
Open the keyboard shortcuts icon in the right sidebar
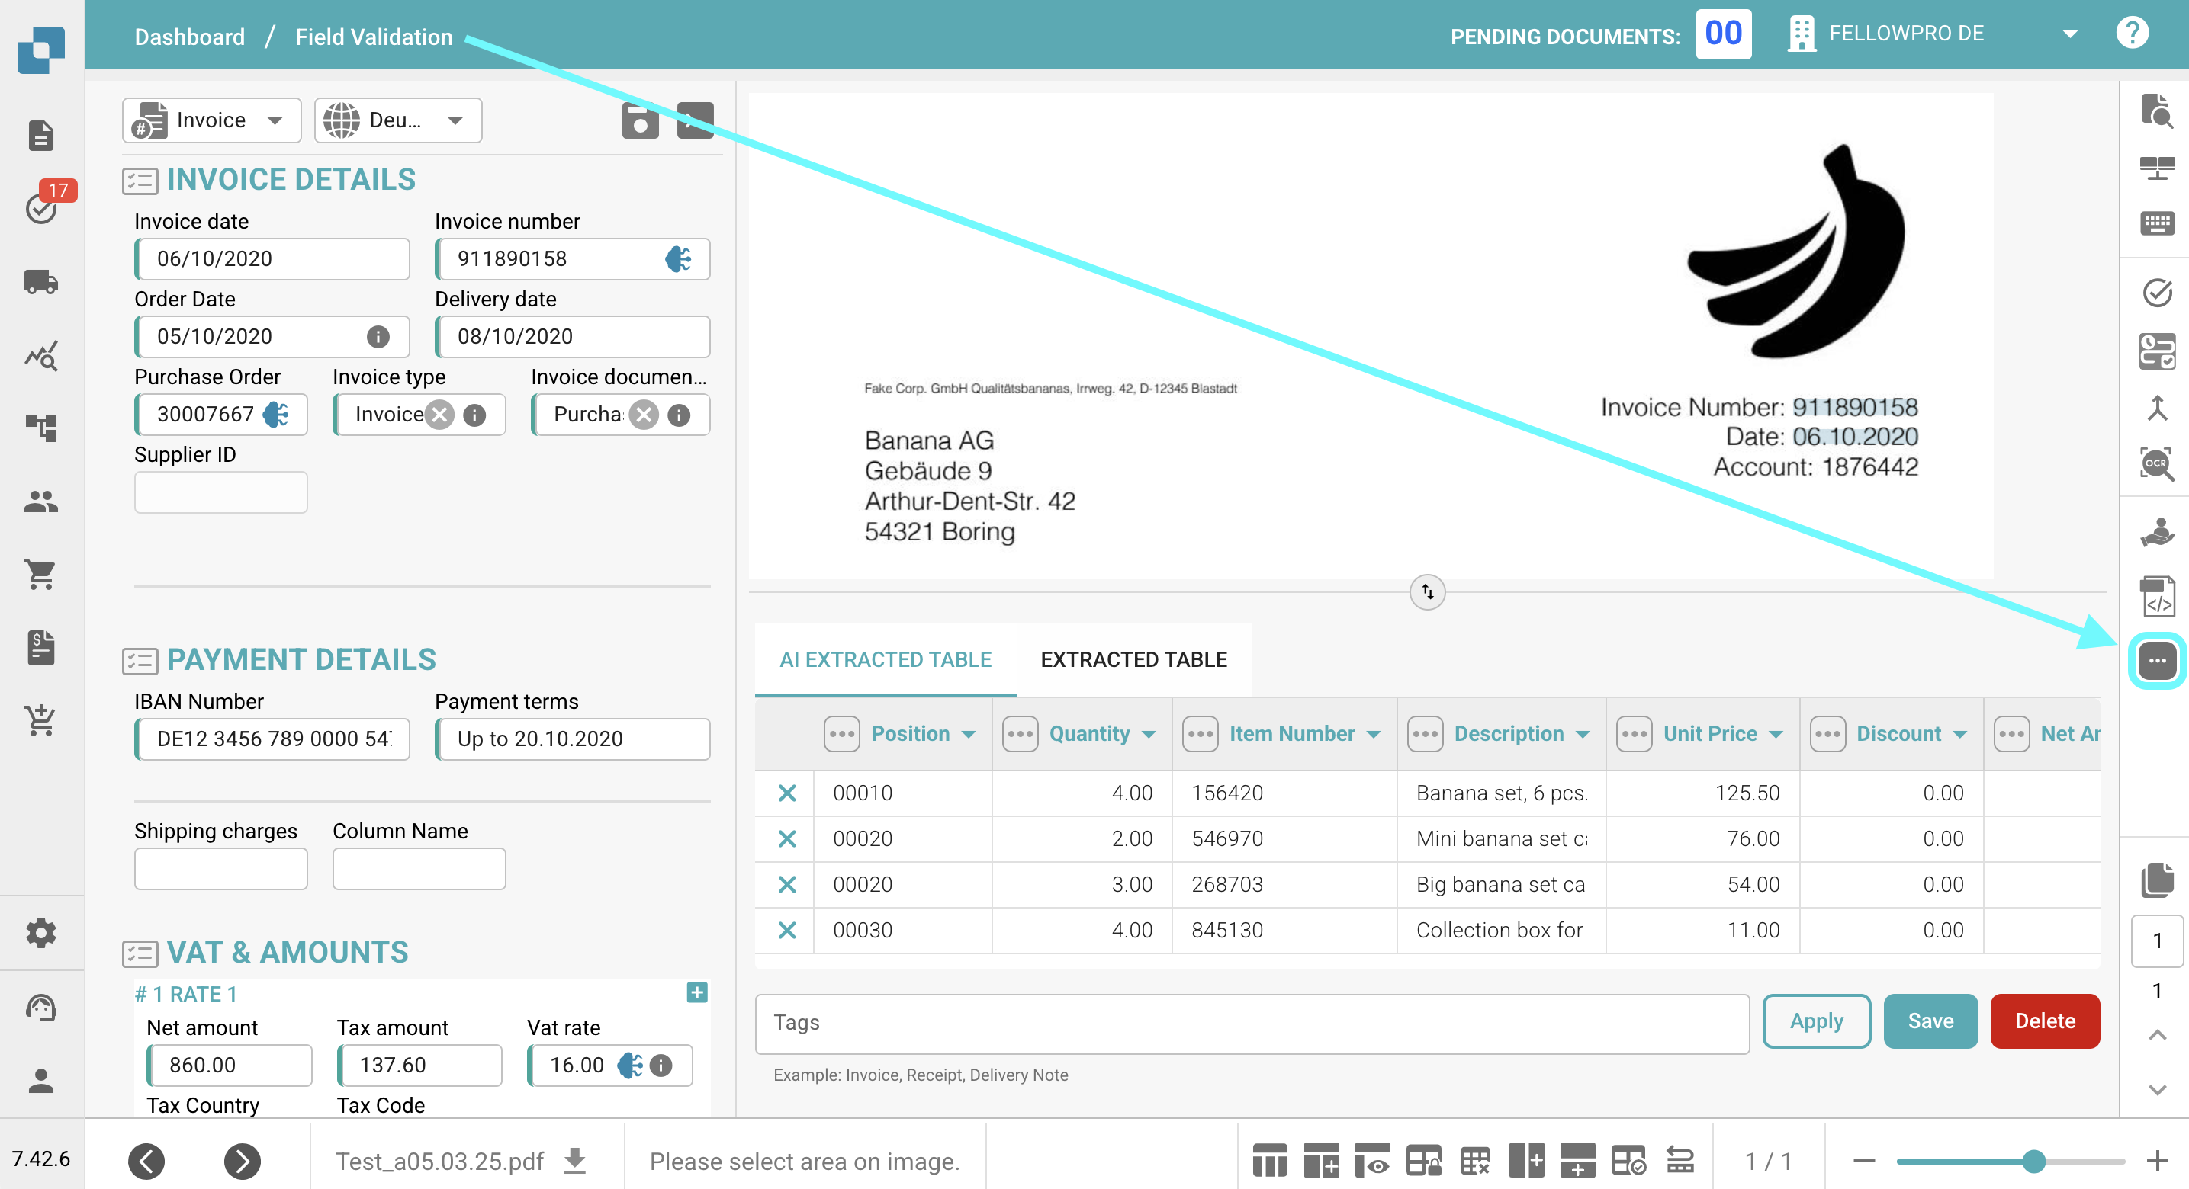(x=2156, y=223)
